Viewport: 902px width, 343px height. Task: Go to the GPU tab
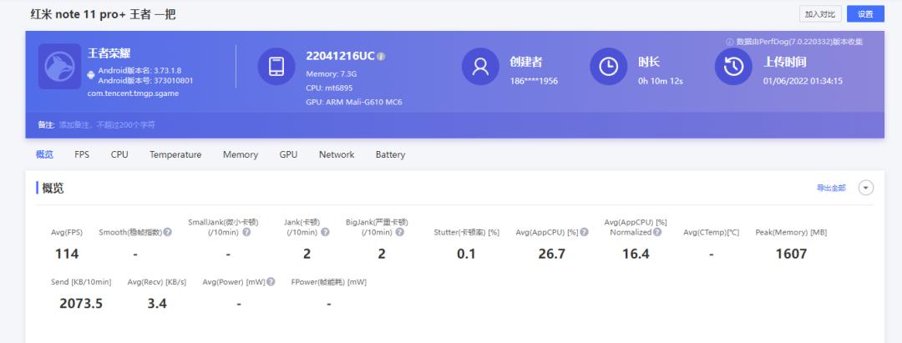pyautogui.click(x=288, y=154)
